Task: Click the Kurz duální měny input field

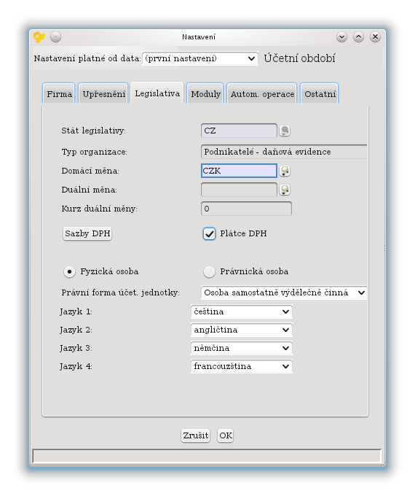Action: 246,209
